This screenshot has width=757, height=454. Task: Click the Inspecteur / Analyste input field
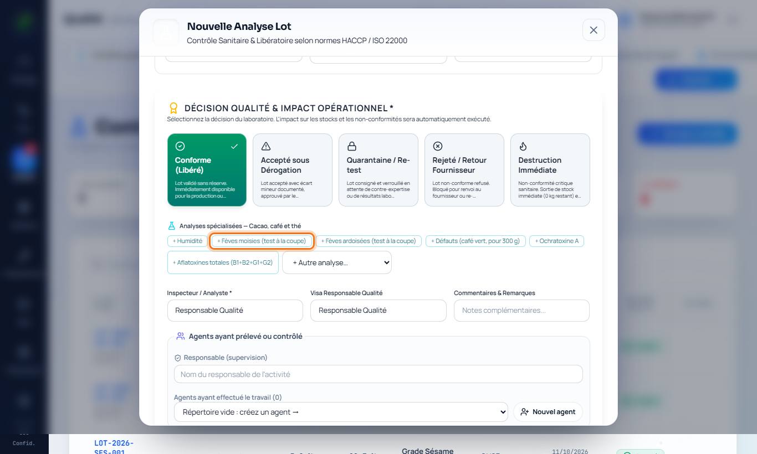(x=235, y=311)
